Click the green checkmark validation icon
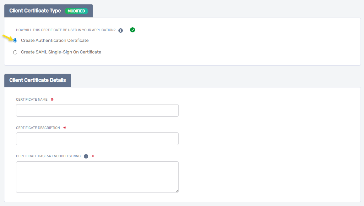364x206 pixels. 132,30
